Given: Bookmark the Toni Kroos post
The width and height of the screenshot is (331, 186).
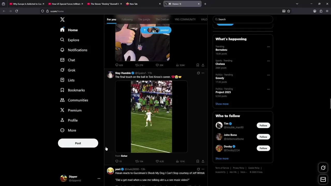Looking at the screenshot, I should click(x=198, y=161).
